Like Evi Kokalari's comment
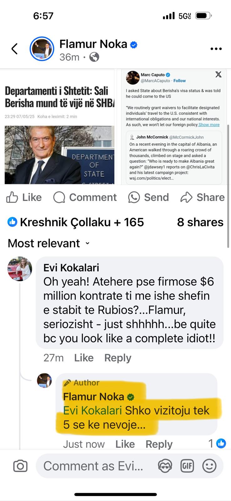231x501 pixels. [x=84, y=358]
